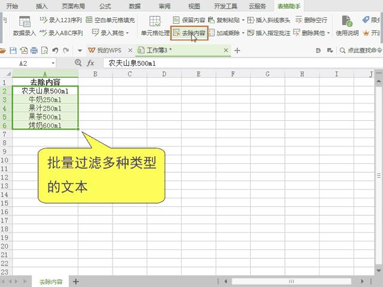Click the Undo icon
The width and height of the screenshot is (383, 287).
pos(55,50)
